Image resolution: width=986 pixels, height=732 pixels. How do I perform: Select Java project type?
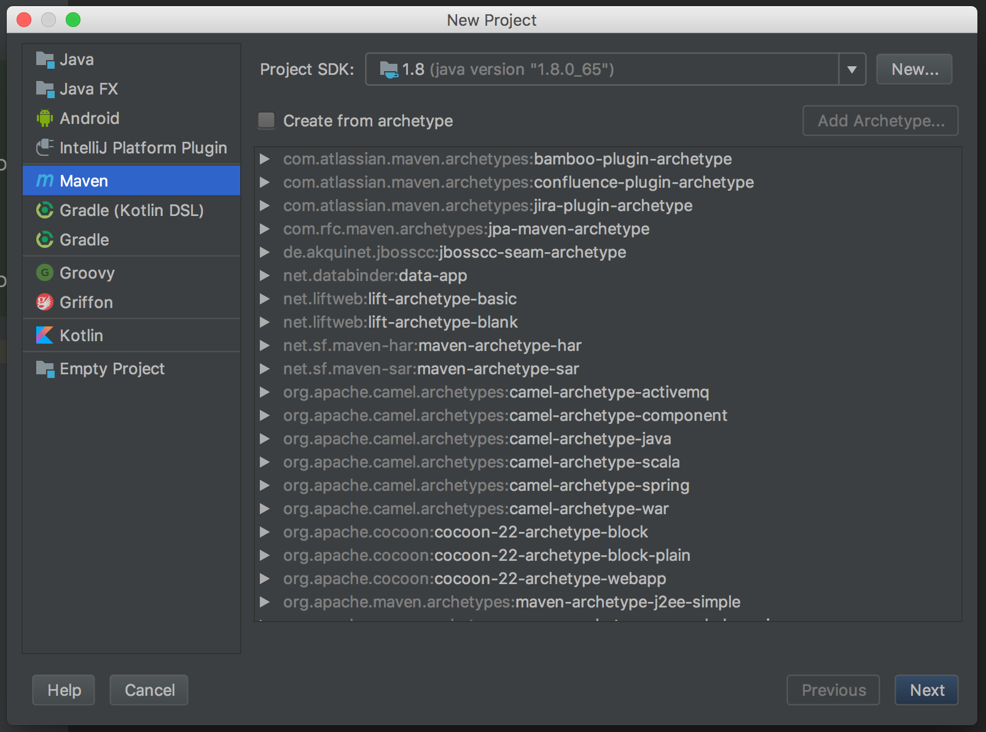[131, 60]
